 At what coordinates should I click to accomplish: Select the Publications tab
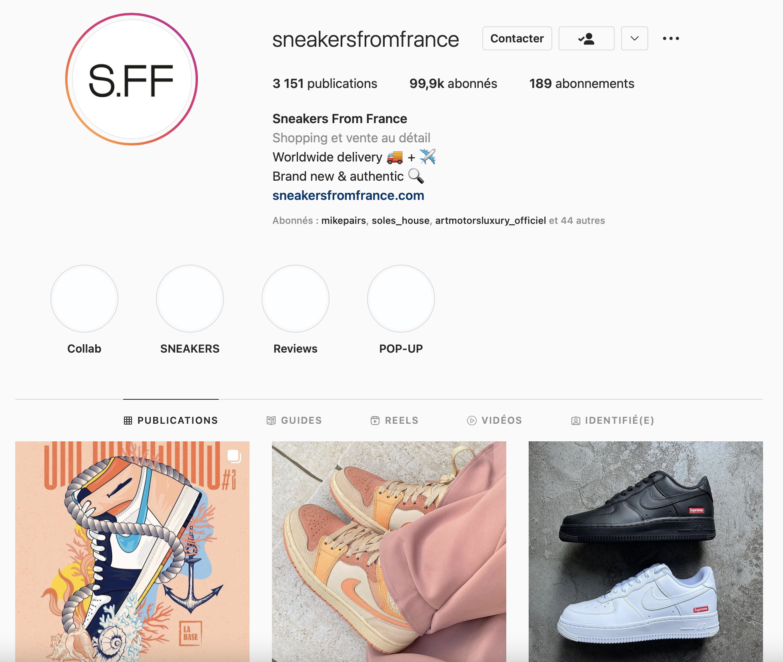click(171, 420)
